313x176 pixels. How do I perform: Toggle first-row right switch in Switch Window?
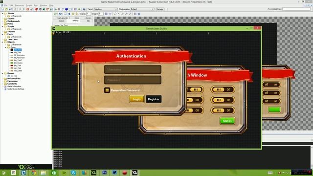coord(223,89)
